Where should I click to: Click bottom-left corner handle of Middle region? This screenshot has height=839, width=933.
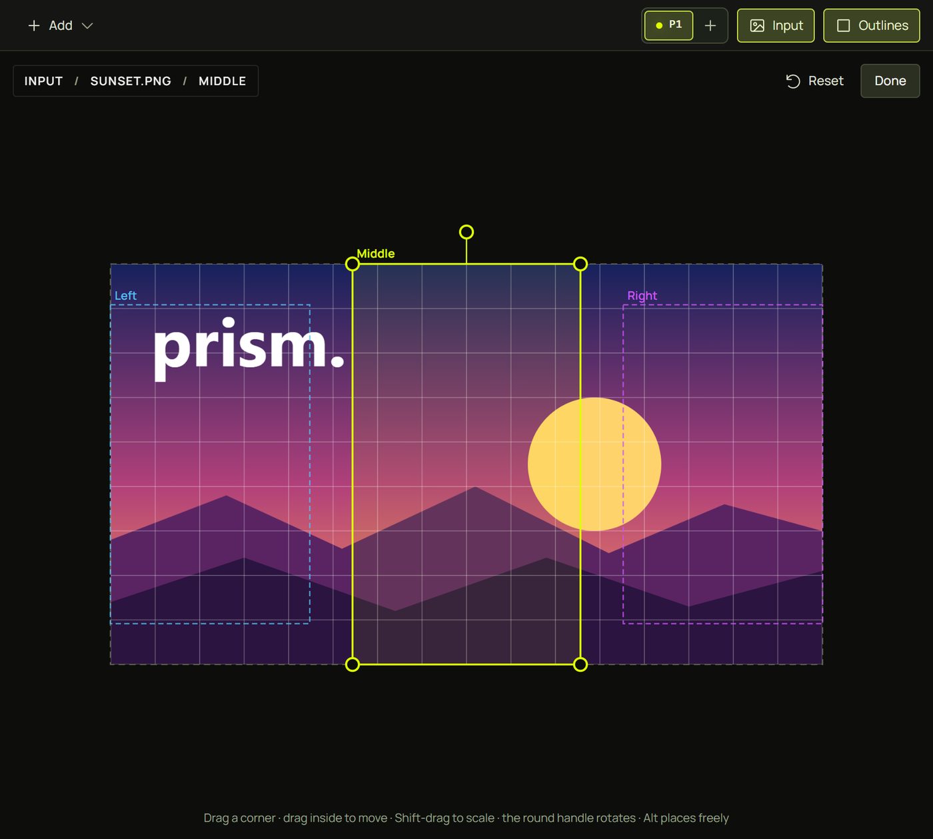pos(353,664)
